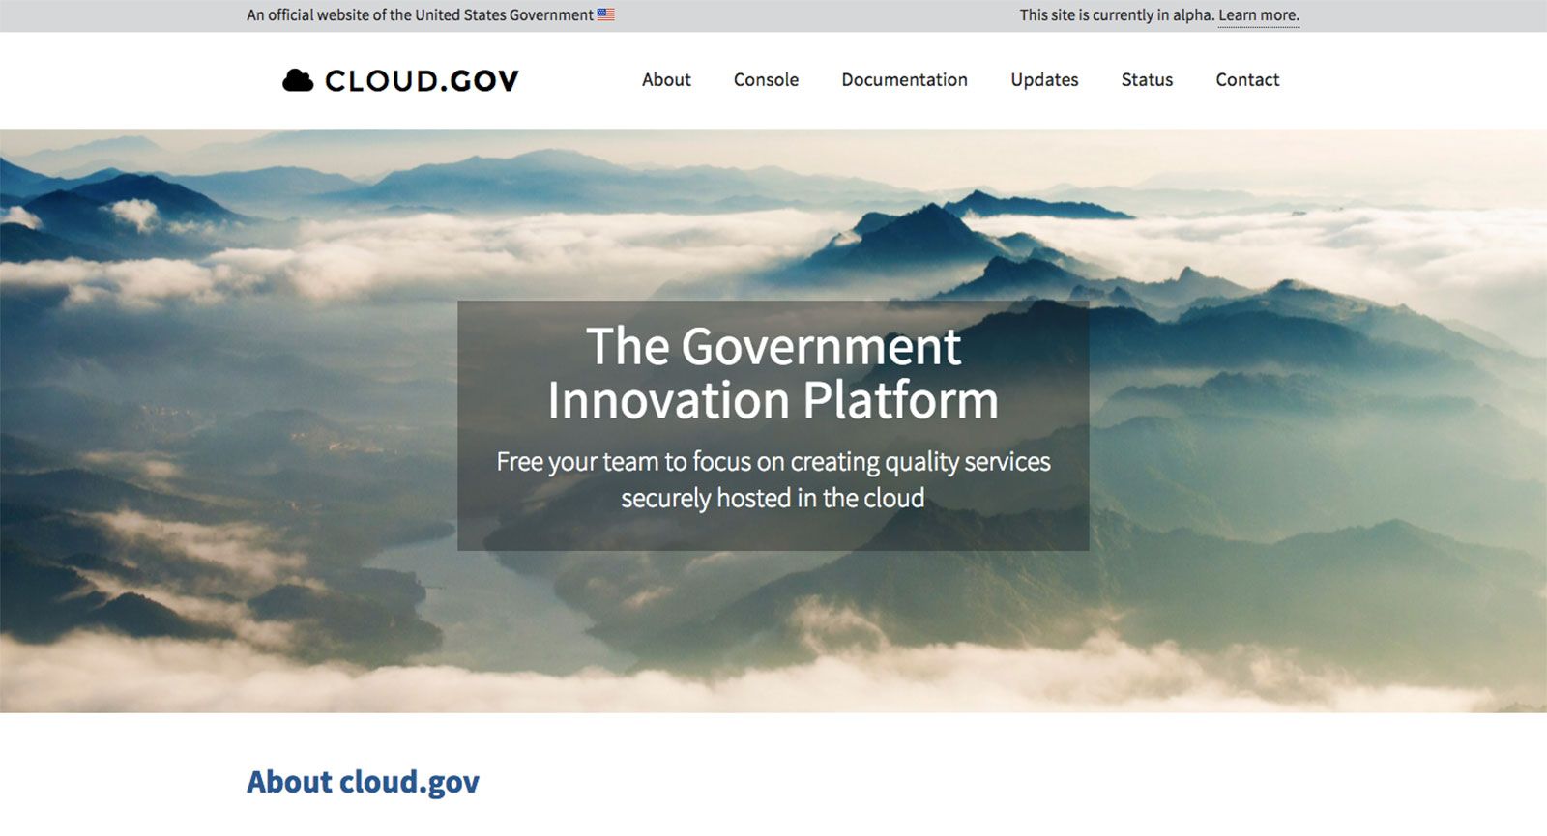The height and width of the screenshot is (836, 1547).
Task: Open the Contact page
Action: click(1247, 80)
